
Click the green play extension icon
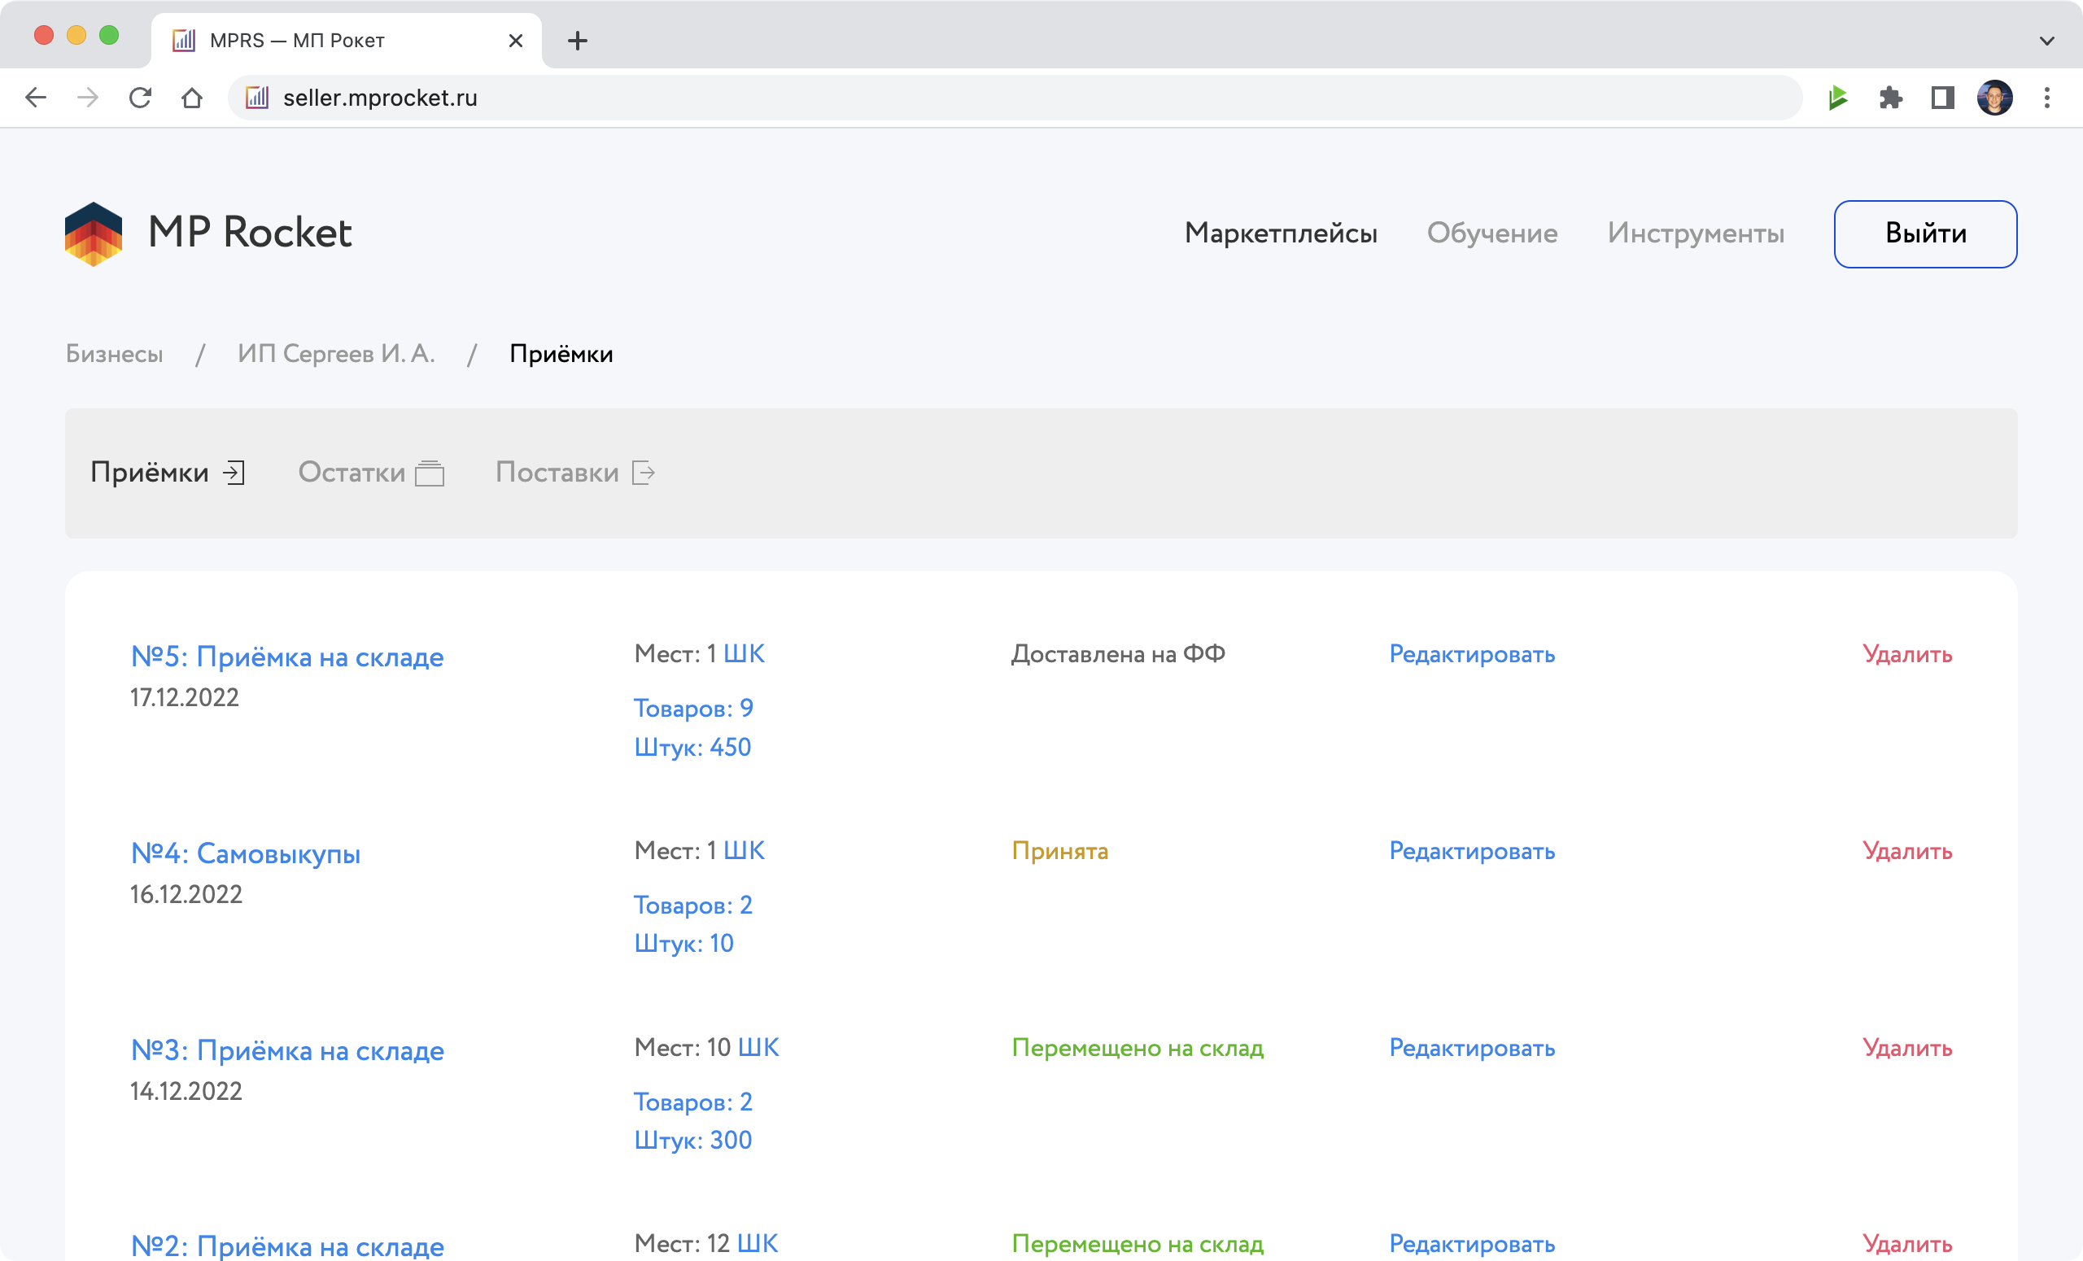[x=1838, y=98]
